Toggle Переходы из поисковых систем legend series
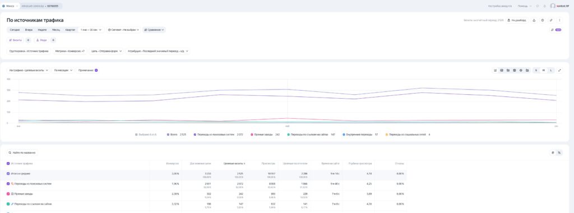Viewport: 574px width, 213px height. (219, 135)
